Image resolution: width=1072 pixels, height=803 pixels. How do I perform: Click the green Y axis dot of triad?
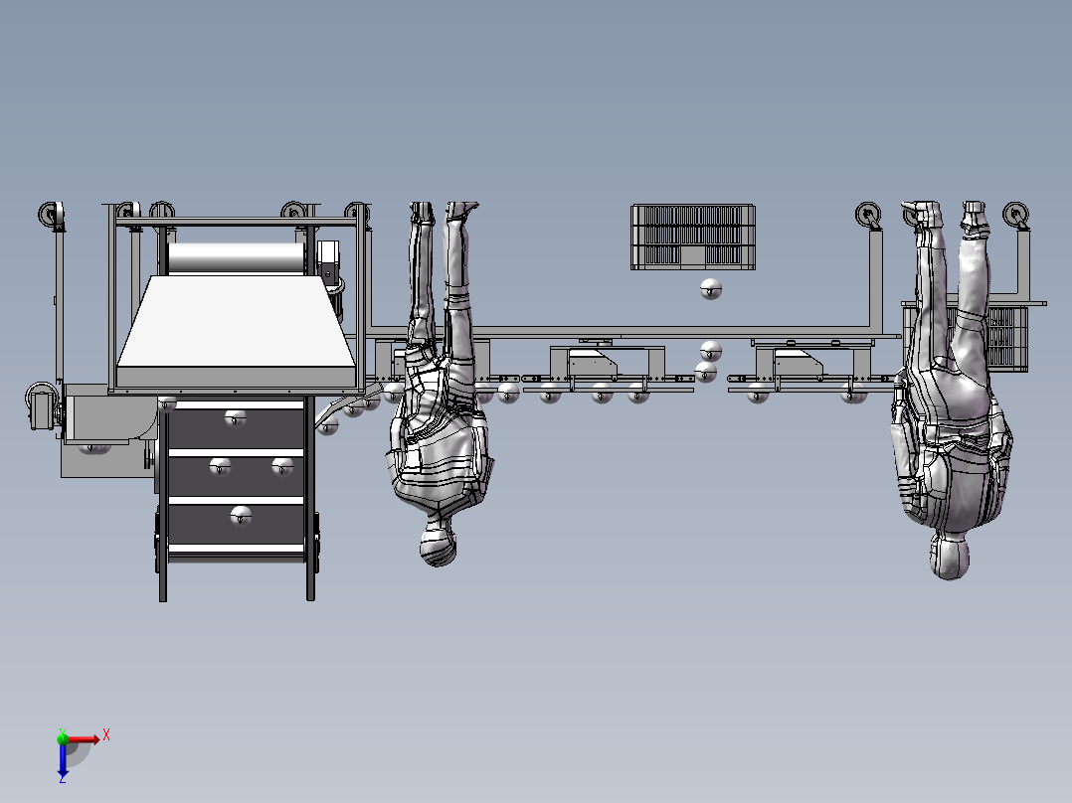point(63,738)
